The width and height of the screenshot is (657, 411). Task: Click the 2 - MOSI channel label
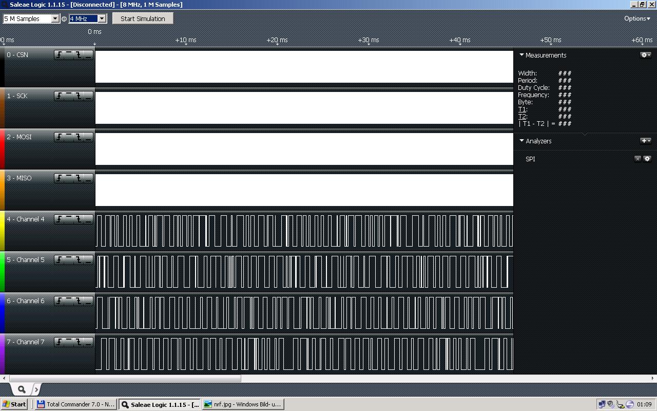click(19, 137)
